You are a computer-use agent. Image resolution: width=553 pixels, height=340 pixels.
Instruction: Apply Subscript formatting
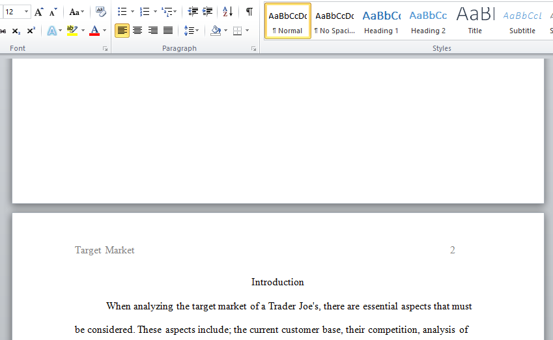pos(16,31)
